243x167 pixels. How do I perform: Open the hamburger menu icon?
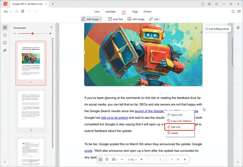coord(216,4)
